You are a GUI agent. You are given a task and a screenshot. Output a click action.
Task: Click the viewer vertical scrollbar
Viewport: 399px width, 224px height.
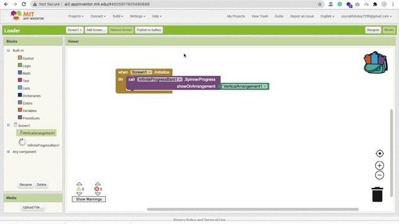pos(392,152)
